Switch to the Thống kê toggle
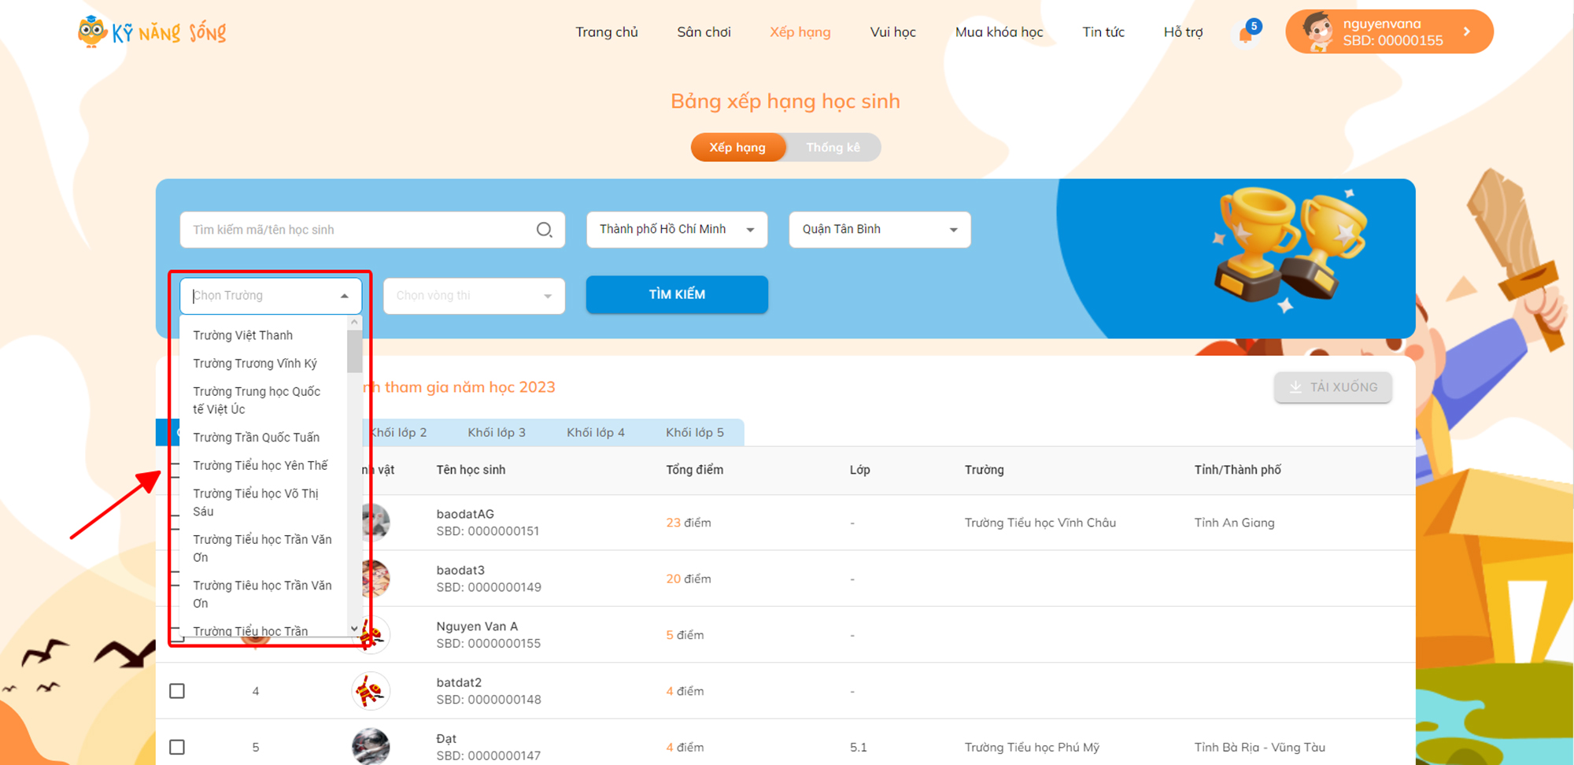Image resolution: width=1574 pixels, height=765 pixels. coord(833,147)
